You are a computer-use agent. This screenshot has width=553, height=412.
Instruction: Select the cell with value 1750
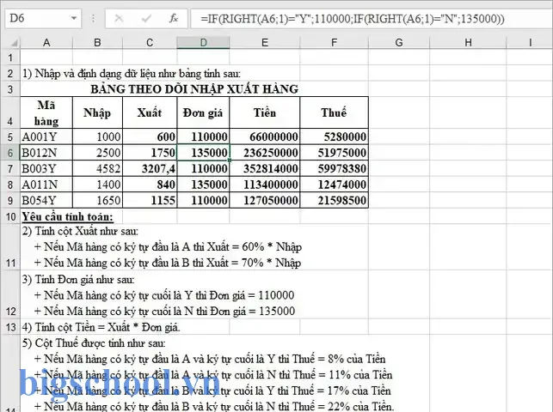(150, 153)
